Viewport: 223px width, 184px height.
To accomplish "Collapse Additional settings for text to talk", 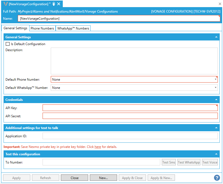I will (x=216, y=128).
